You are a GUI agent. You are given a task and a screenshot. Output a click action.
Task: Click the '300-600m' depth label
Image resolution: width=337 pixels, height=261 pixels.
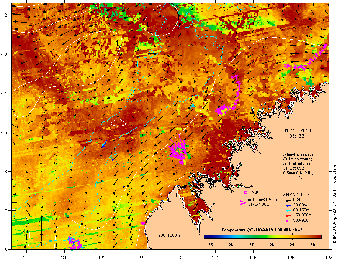302,220
